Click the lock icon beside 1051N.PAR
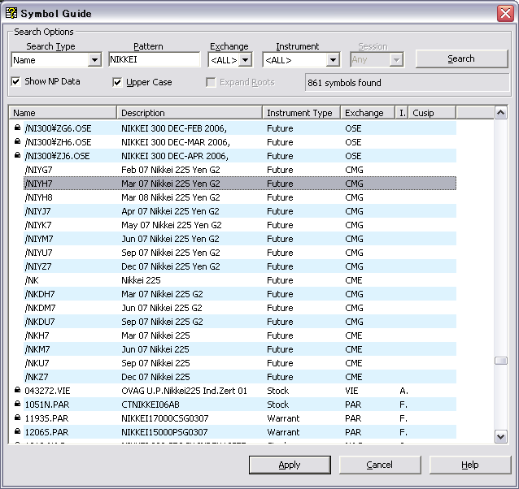 pos(18,404)
